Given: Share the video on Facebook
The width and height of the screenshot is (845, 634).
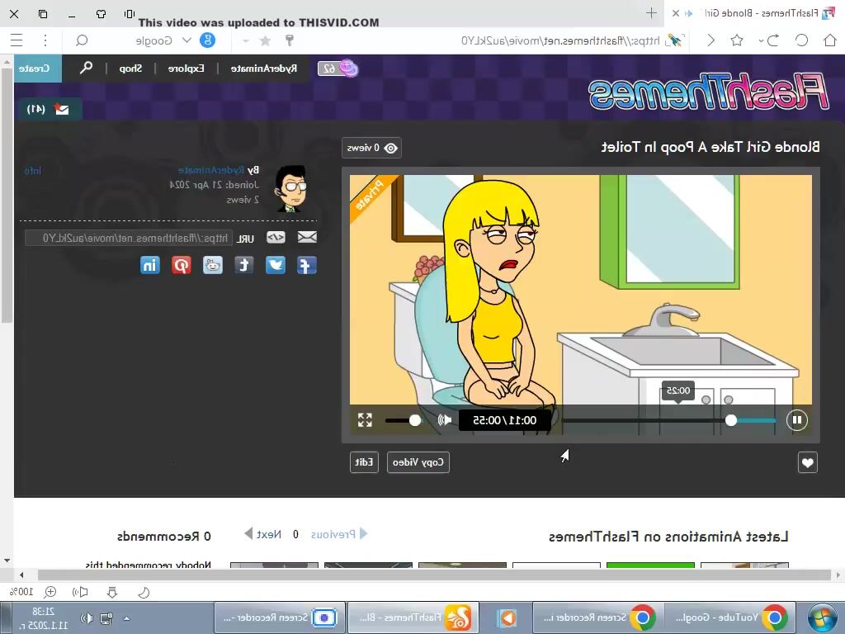Looking at the screenshot, I should click(x=307, y=265).
